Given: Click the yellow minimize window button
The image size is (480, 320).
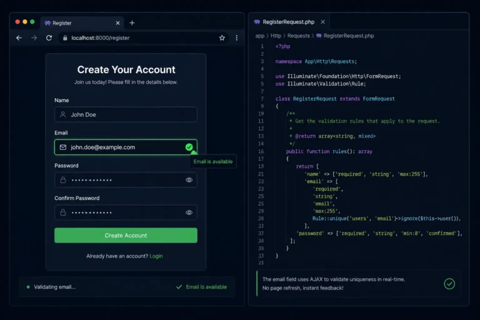Looking at the screenshot, I should [x=25, y=22].
